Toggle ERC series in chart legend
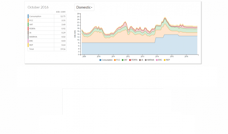This screenshot has height=134, width=228. click(159, 60)
